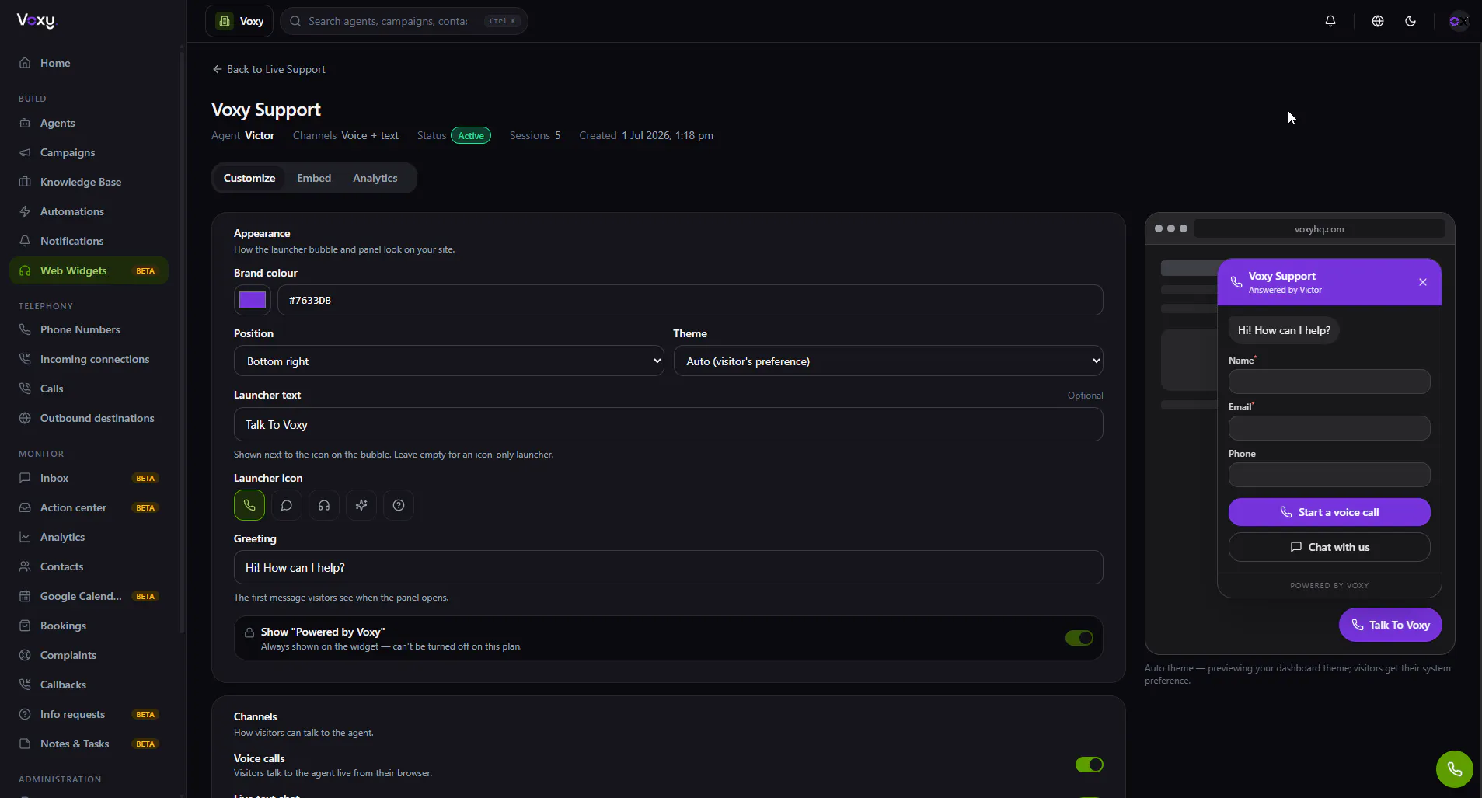
Task: Toggle the Show Powered by Voxy switch
Action: 1079,638
